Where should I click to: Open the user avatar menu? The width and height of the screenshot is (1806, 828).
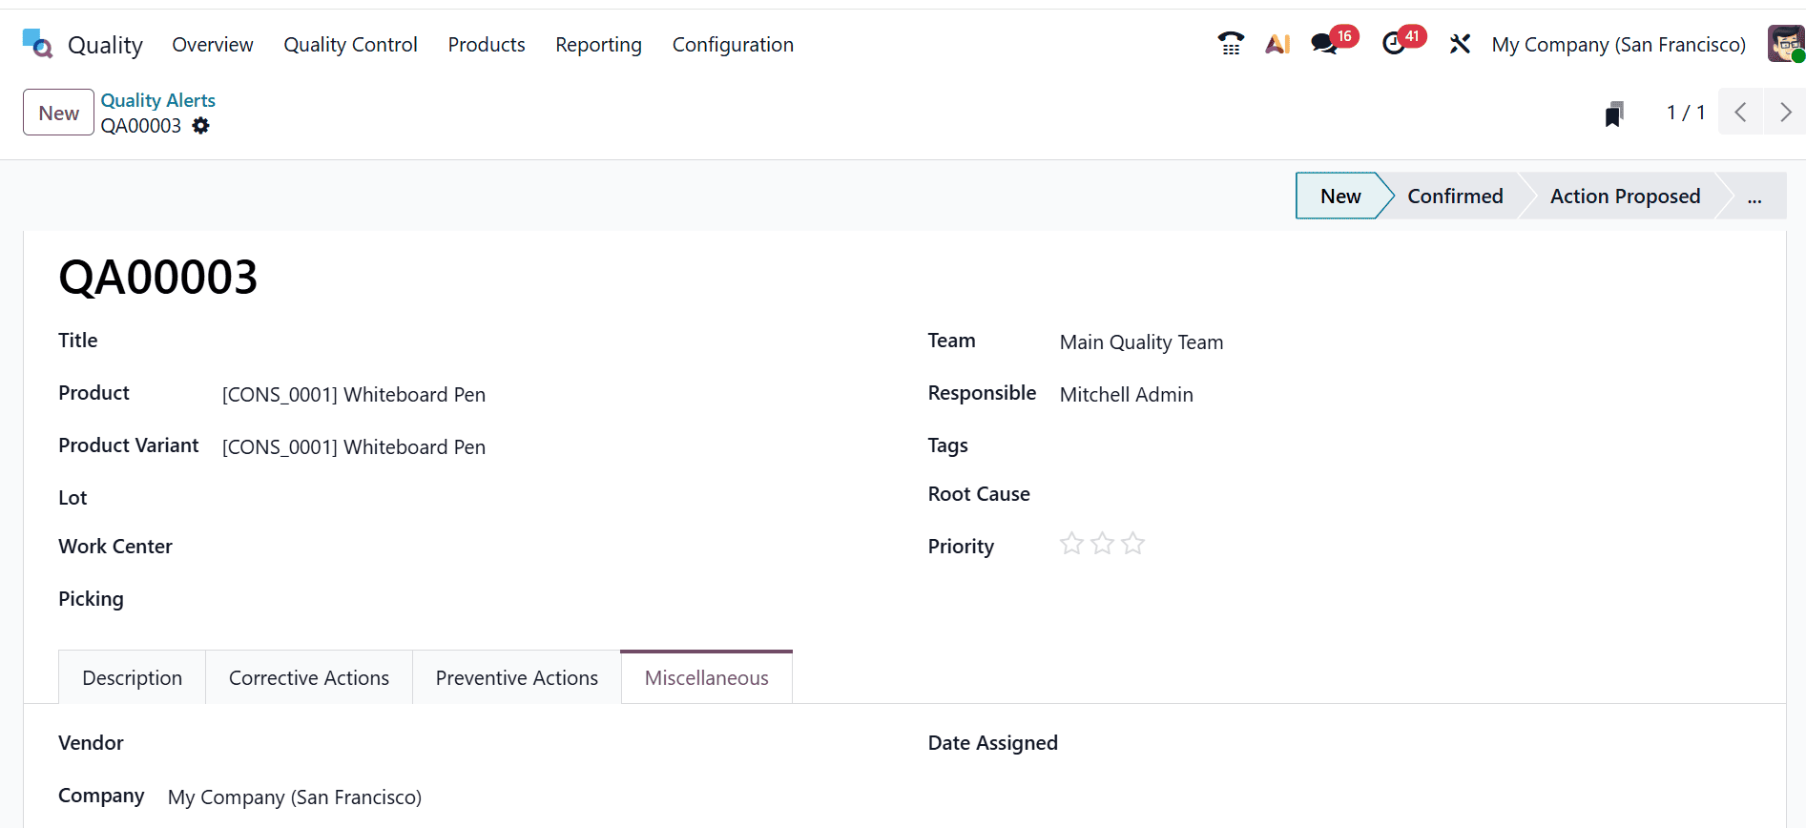1785,44
